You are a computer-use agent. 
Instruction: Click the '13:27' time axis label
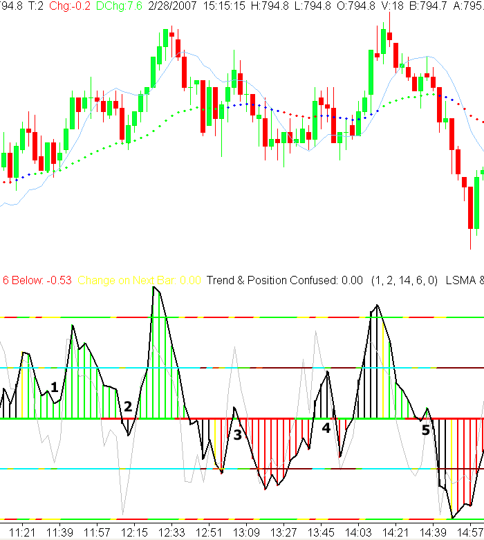pyautogui.click(x=283, y=532)
